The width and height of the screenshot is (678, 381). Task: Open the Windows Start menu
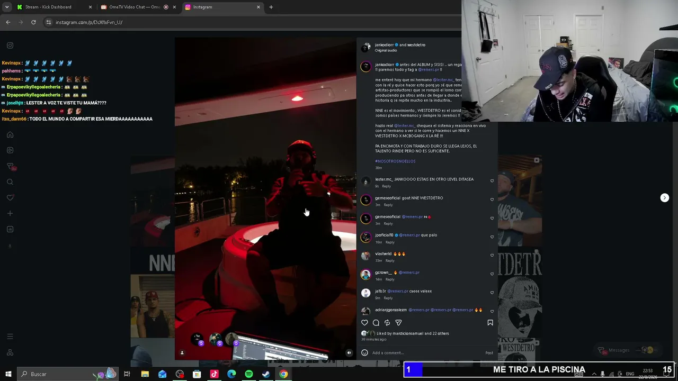[x=8, y=374]
